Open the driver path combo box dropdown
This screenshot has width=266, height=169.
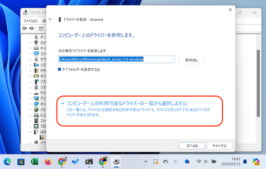click(x=172, y=59)
